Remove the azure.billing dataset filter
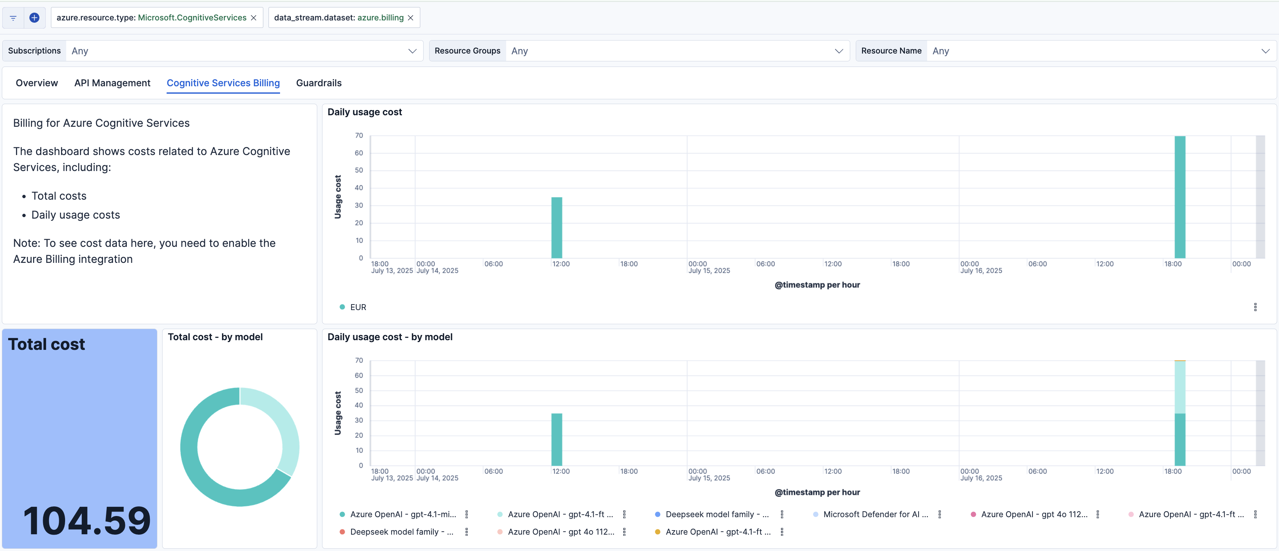The height and width of the screenshot is (551, 1279). pos(411,17)
